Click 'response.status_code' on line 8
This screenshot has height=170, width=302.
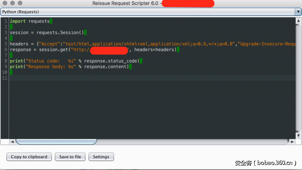(110, 61)
